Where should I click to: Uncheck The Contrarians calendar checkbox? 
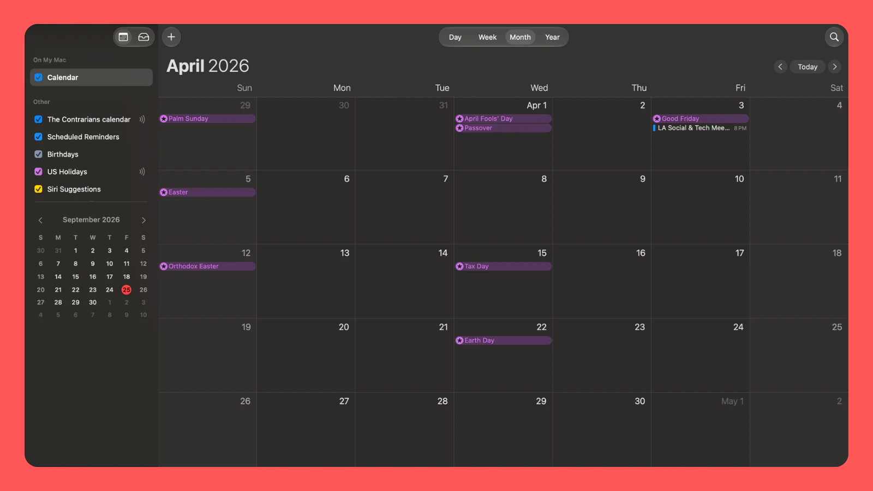pyautogui.click(x=39, y=119)
